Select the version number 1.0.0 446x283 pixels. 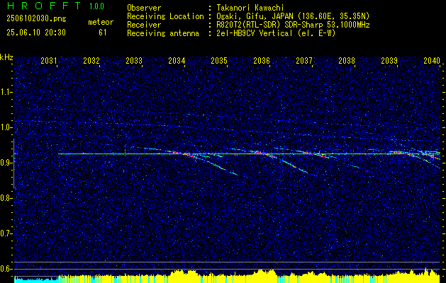[x=96, y=6]
